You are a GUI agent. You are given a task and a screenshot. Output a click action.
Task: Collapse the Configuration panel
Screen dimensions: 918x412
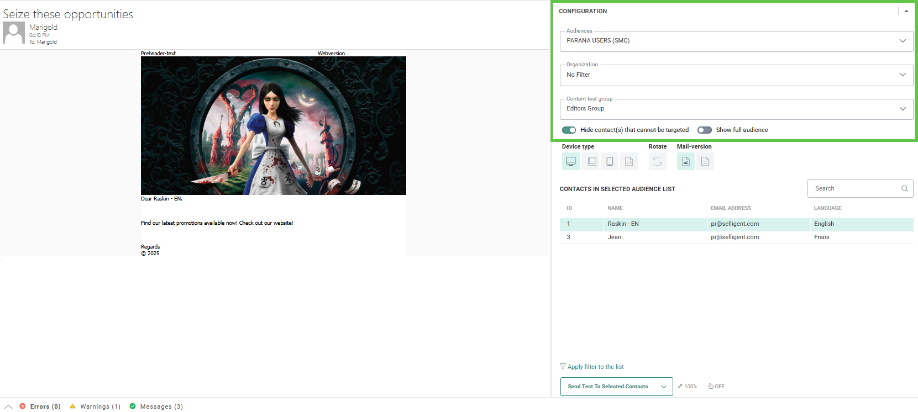point(906,11)
